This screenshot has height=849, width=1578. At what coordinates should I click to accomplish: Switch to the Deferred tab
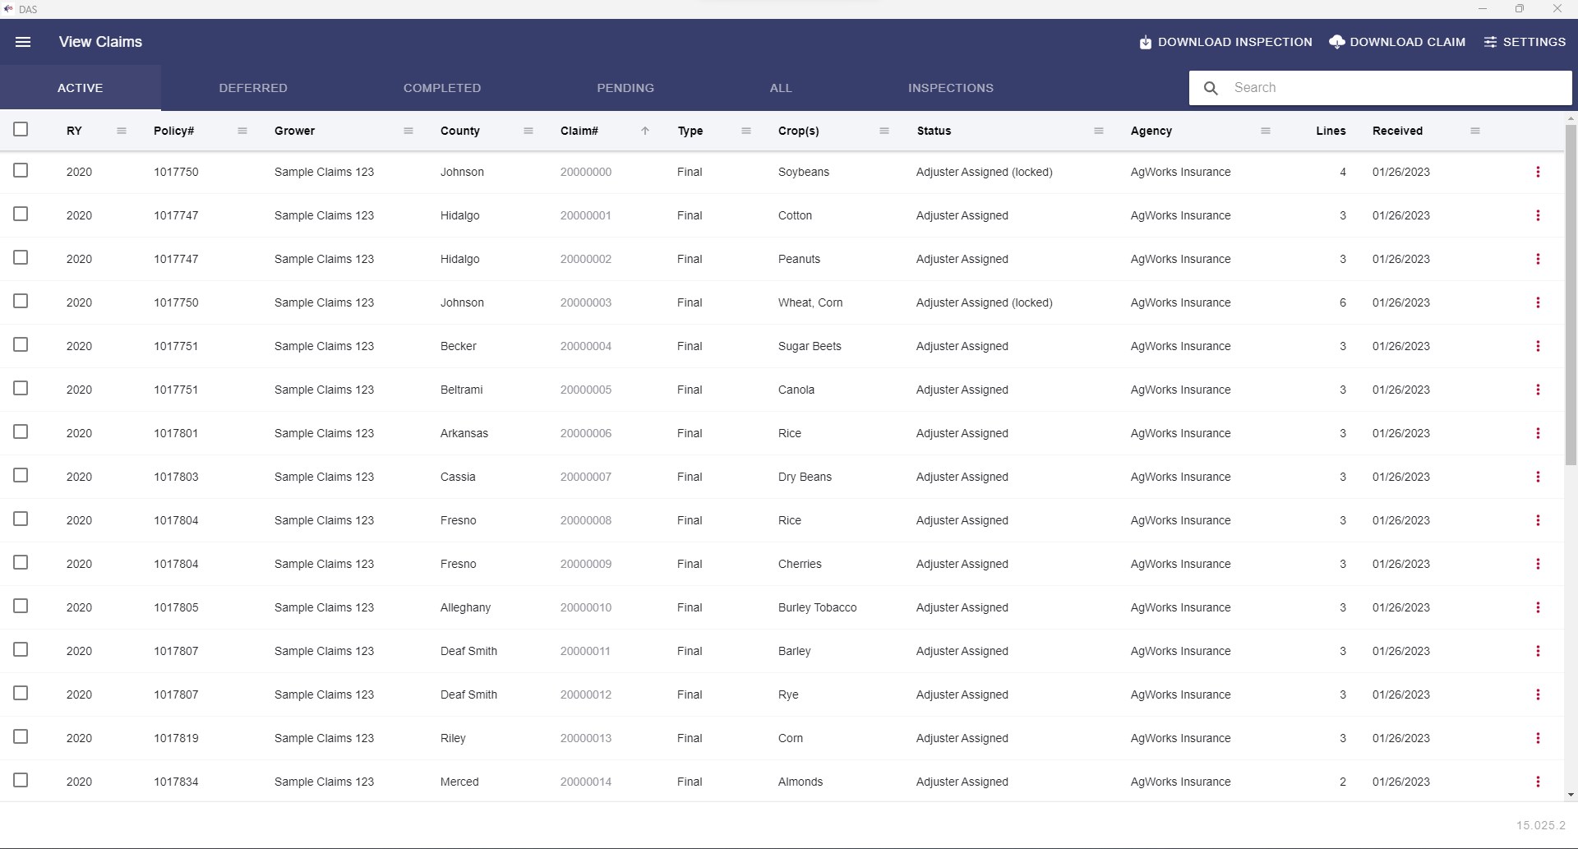click(253, 88)
